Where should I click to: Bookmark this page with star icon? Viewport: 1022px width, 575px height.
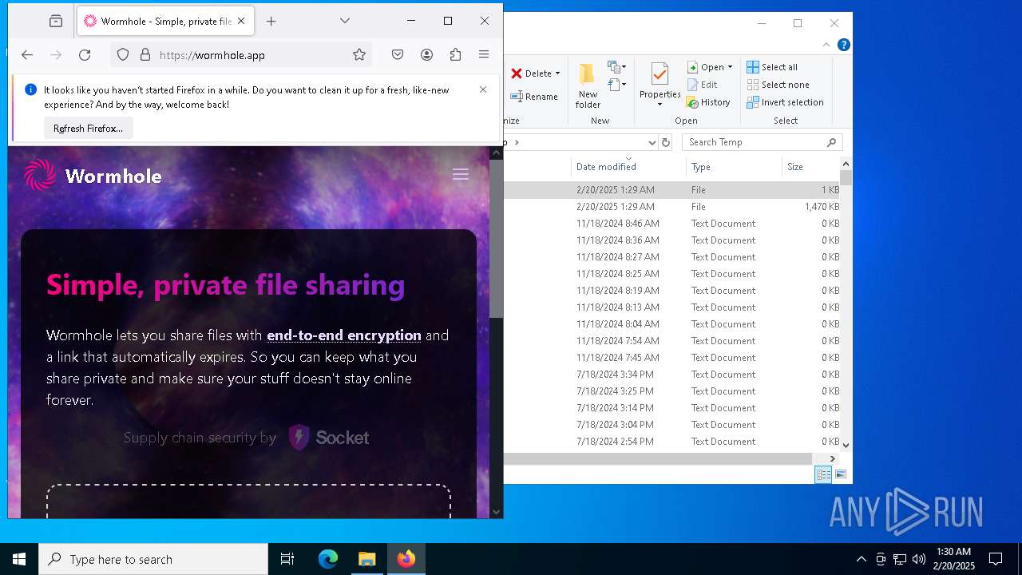(359, 55)
